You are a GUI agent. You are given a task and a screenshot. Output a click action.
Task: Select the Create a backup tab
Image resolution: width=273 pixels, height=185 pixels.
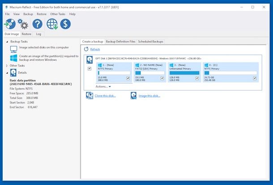(x=93, y=41)
